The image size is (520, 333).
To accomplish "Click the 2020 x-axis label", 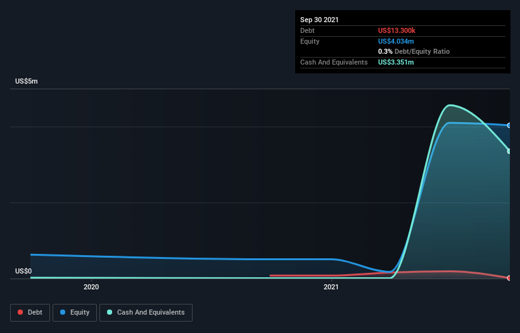I will pyautogui.click(x=91, y=287).
